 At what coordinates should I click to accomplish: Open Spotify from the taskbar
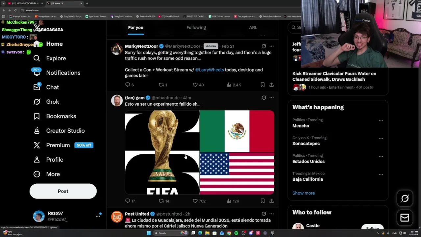pos(236,233)
